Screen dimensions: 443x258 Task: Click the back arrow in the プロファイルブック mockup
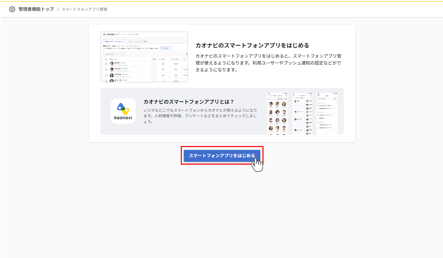268,95
